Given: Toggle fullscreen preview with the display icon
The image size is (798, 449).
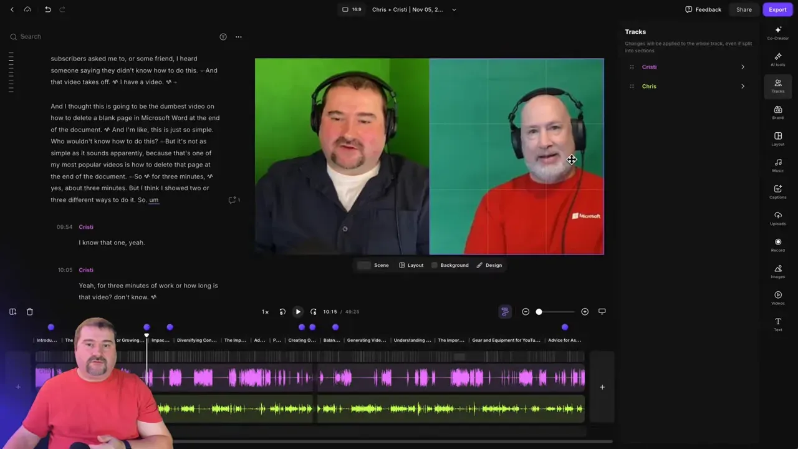Looking at the screenshot, I should (602, 311).
